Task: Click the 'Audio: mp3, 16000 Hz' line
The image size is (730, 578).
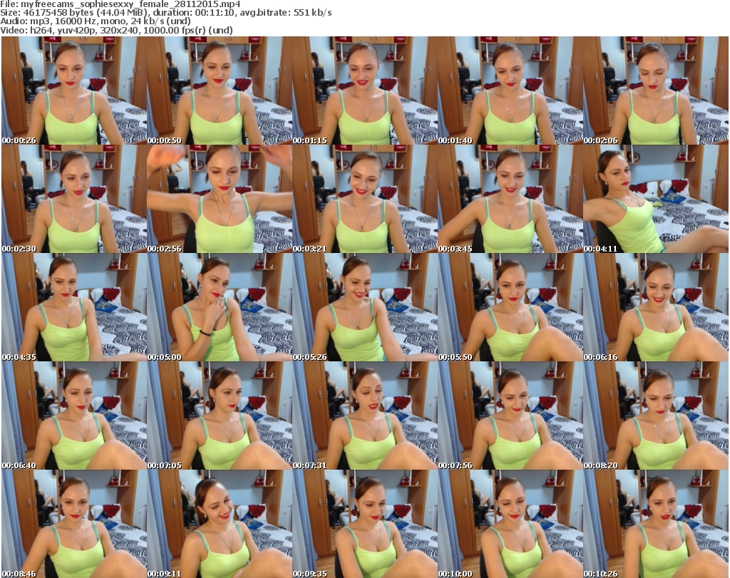Action: pyautogui.click(x=96, y=21)
